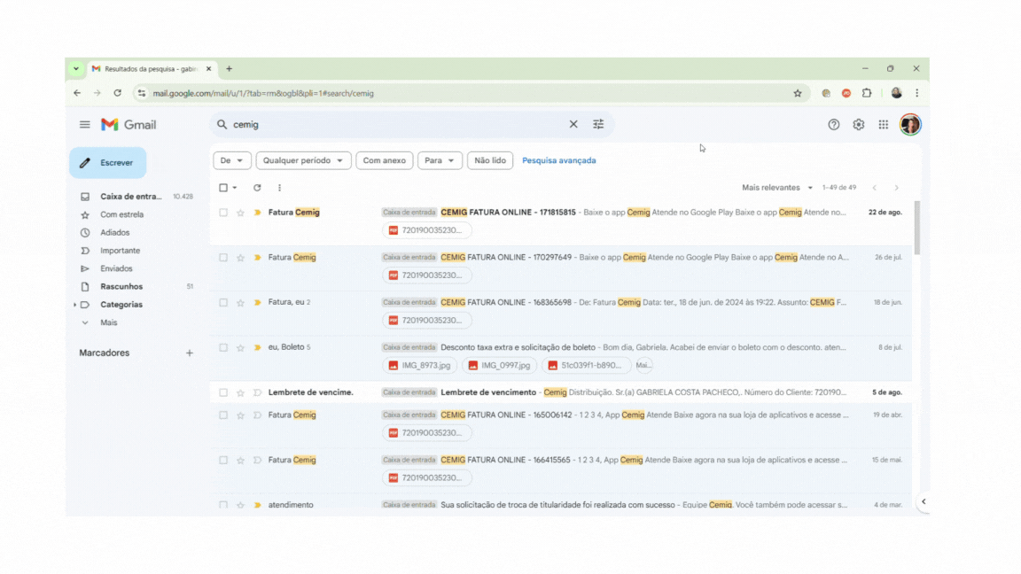Open browser extensions puzzle icon
1021x574 pixels.
coord(866,93)
